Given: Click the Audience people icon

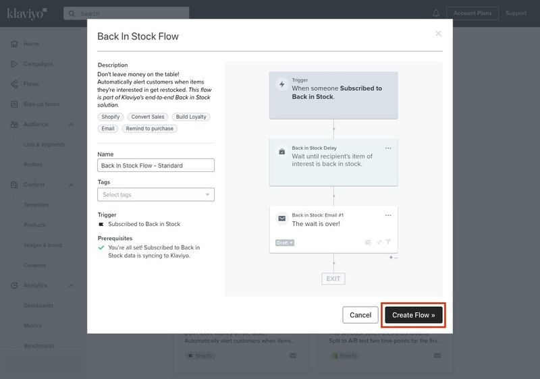Looking at the screenshot, I should pos(14,125).
